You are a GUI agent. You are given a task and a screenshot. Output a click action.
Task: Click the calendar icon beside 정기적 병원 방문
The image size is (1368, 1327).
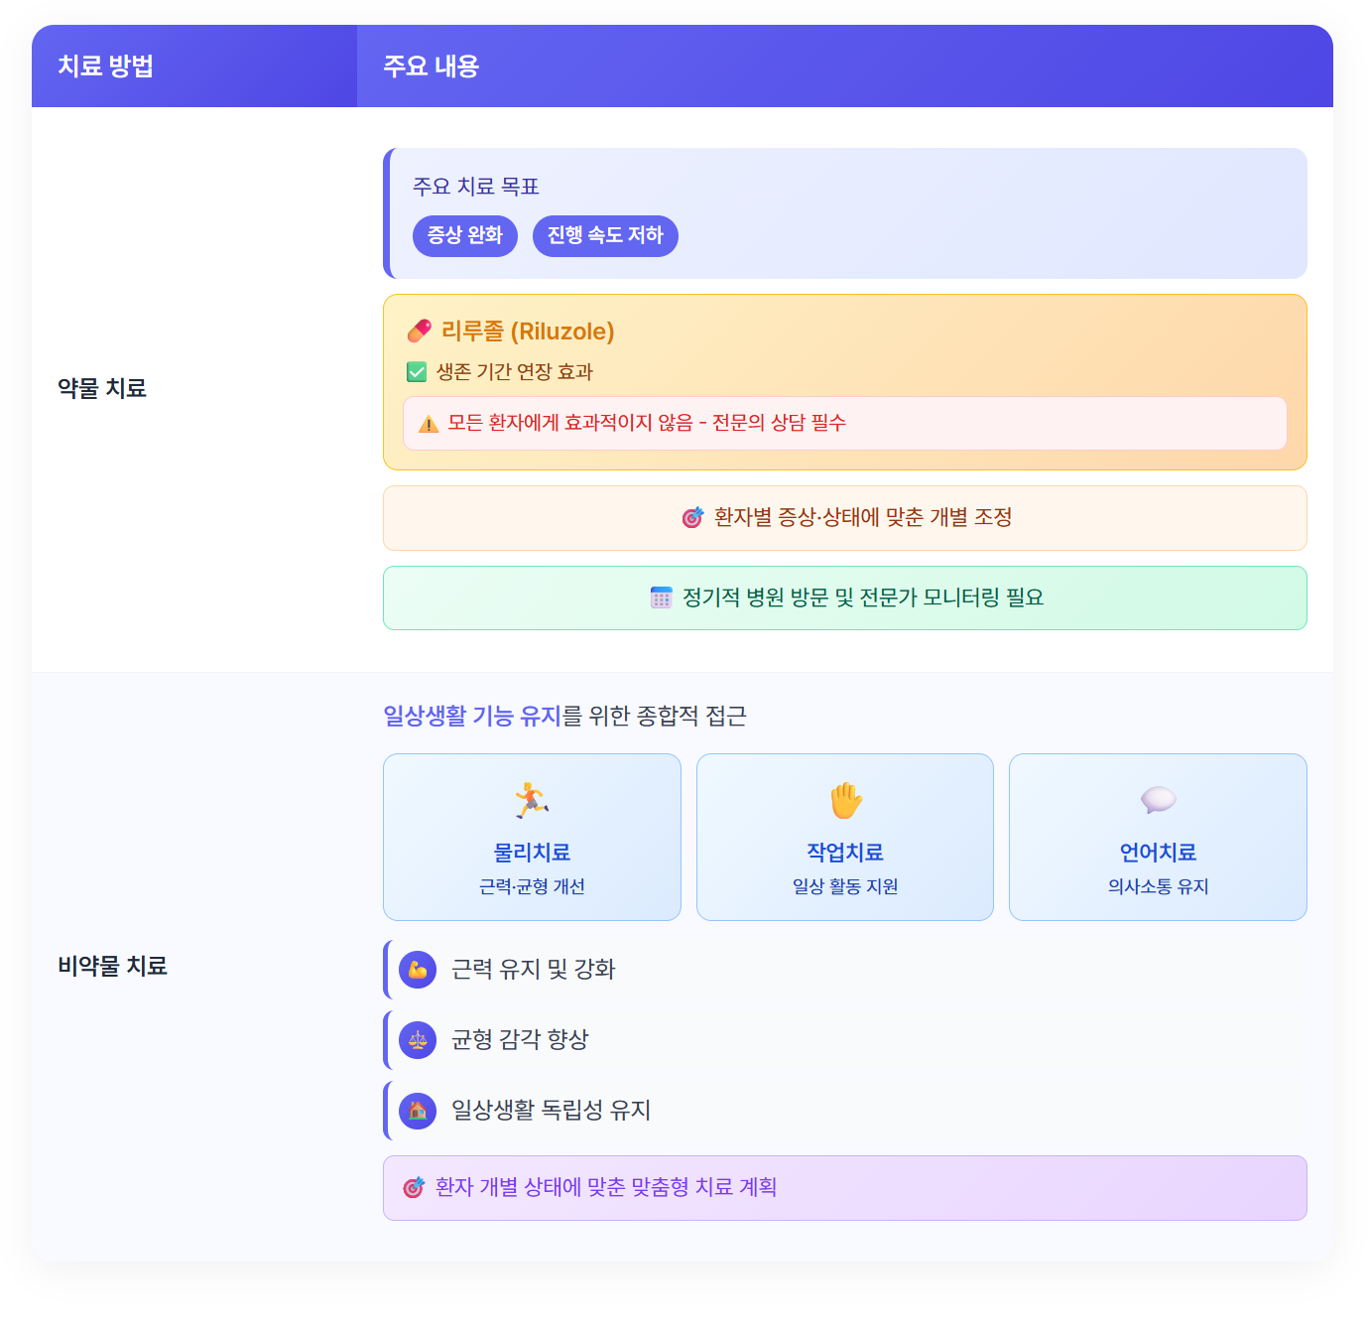pos(662,597)
